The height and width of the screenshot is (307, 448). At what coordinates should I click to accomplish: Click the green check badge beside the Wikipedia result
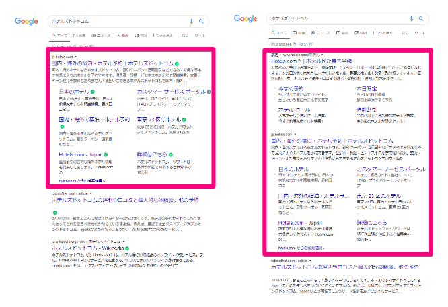coord(127,248)
